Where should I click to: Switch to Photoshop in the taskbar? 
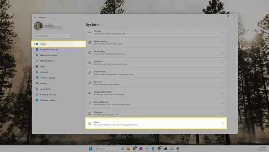click(x=147, y=149)
